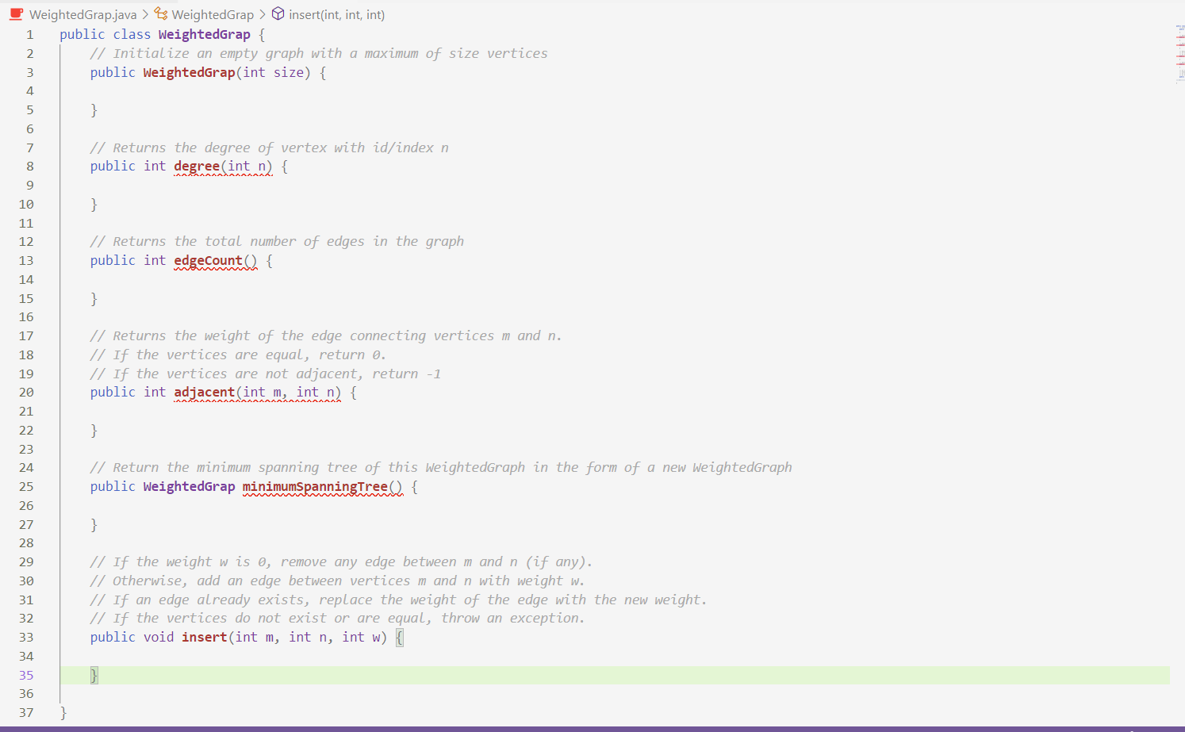This screenshot has height=732, width=1185.
Task: Click the error-underlined adjacent method name
Action: (204, 392)
